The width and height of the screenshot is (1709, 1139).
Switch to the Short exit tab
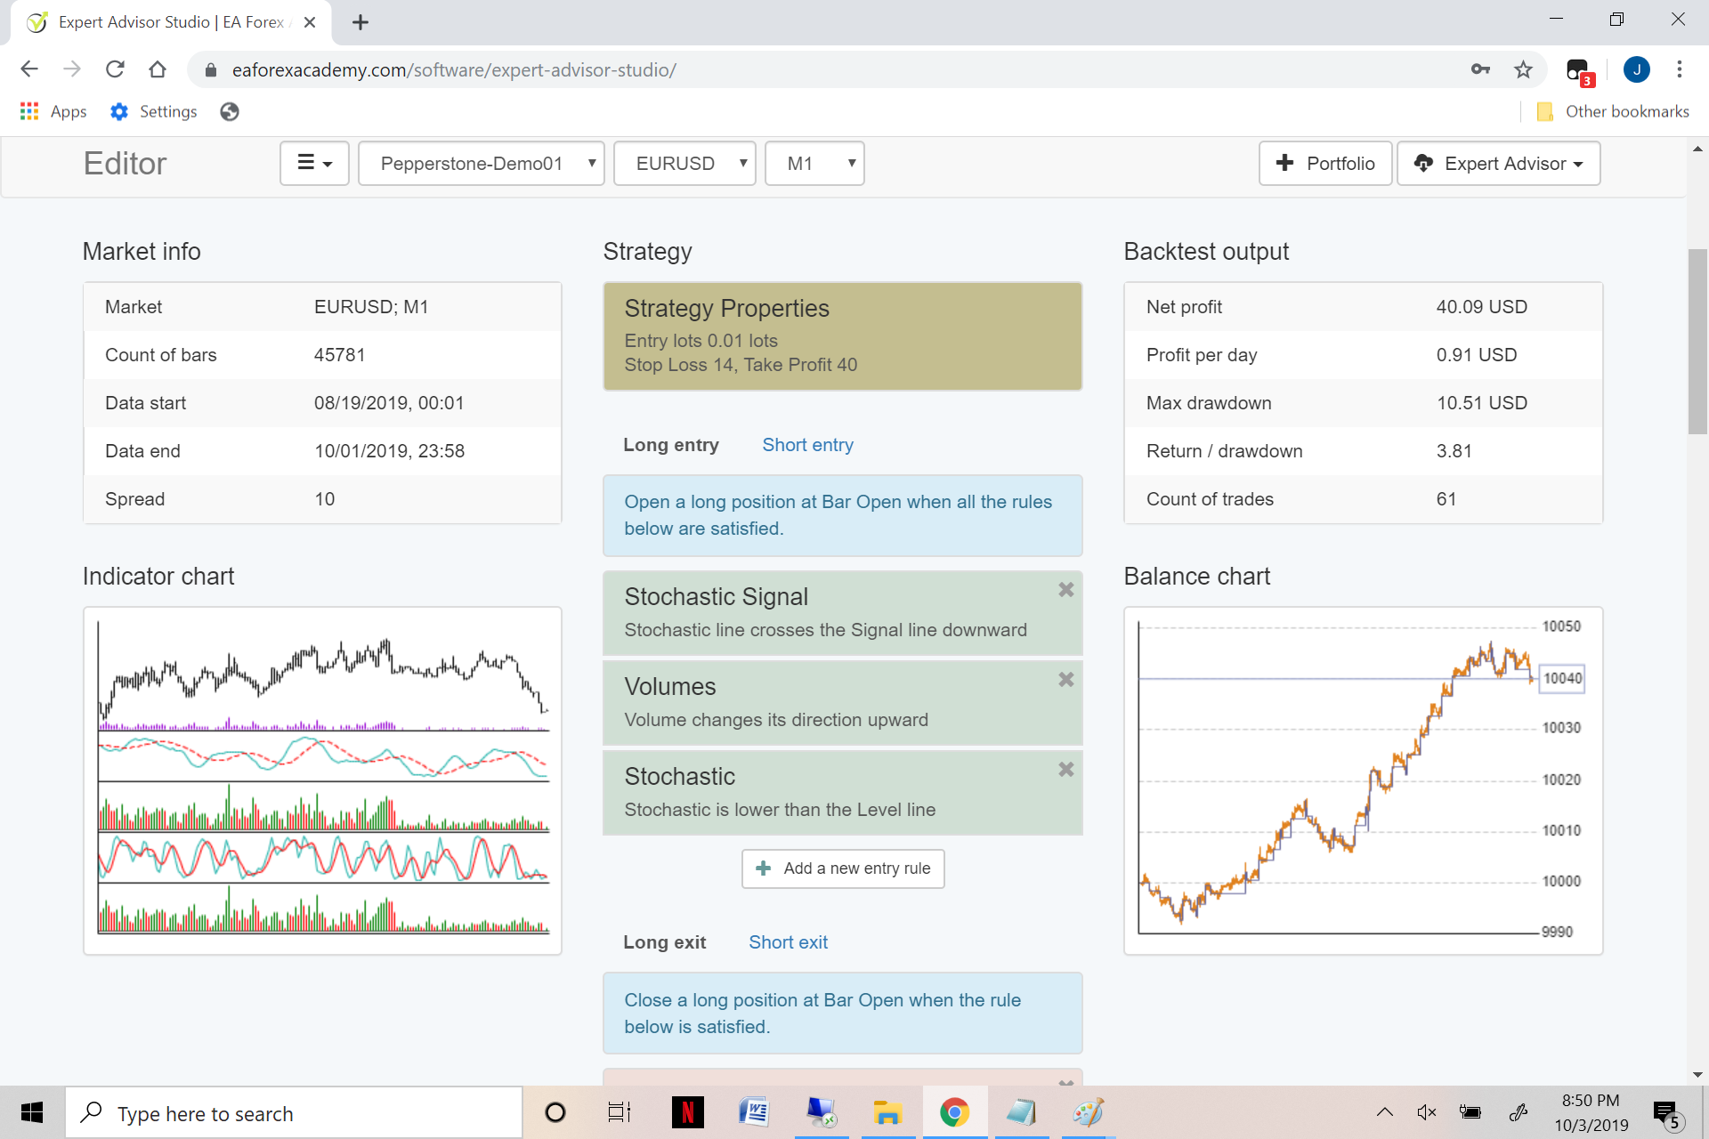pos(788,942)
